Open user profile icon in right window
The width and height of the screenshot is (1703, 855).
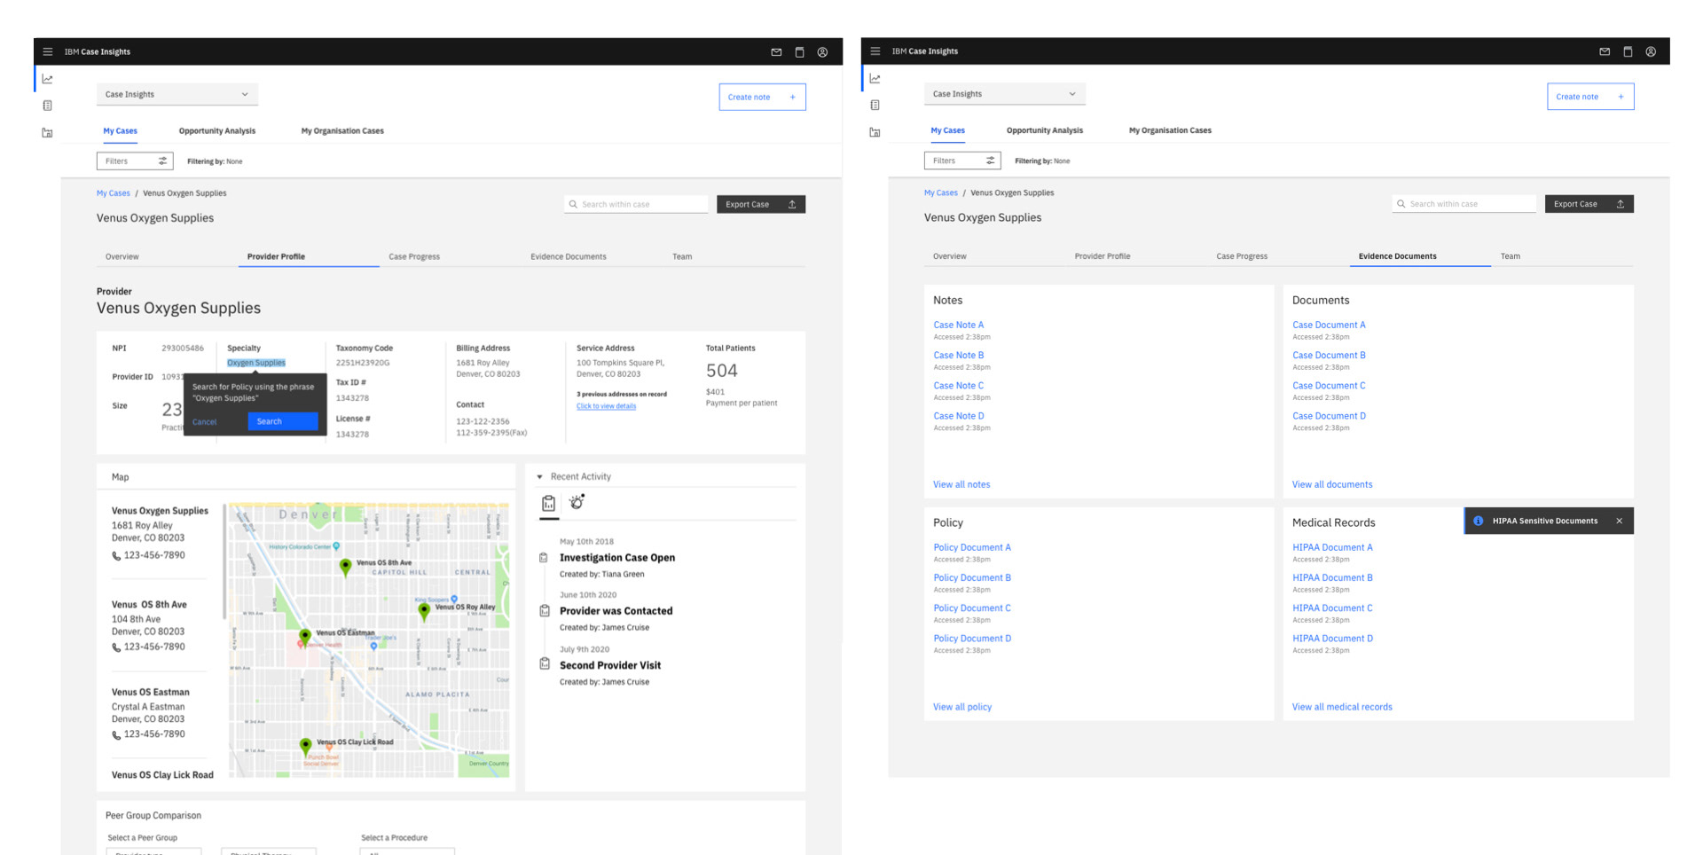(x=1651, y=51)
